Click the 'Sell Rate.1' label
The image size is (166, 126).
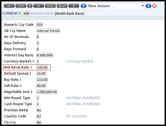13,86
